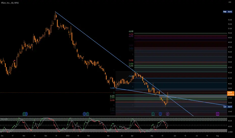The height and width of the screenshot is (138, 235).
Task: Click the Pfizer, Inc. symbol title
Action: [10, 3]
